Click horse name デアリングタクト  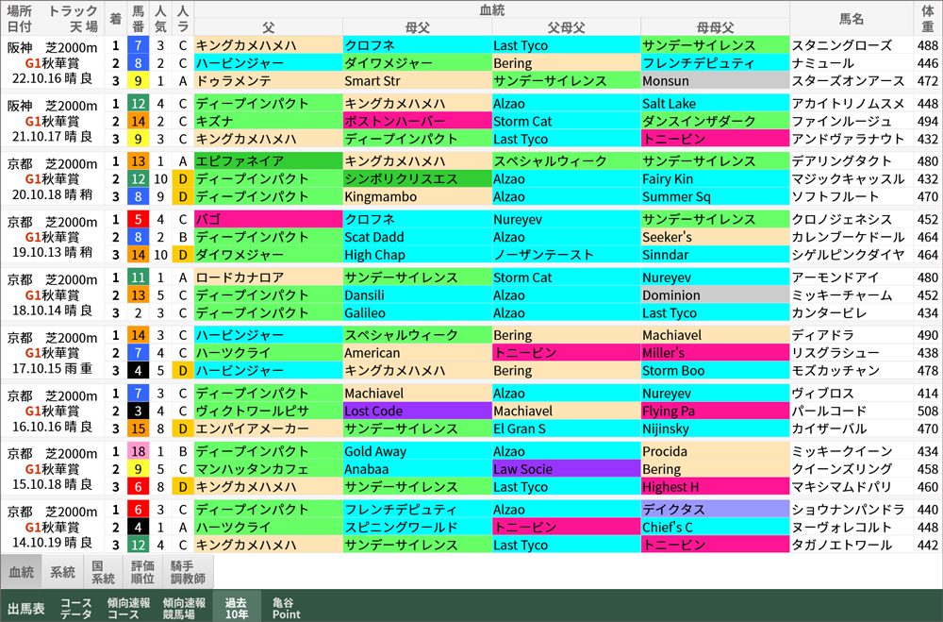pos(841,161)
